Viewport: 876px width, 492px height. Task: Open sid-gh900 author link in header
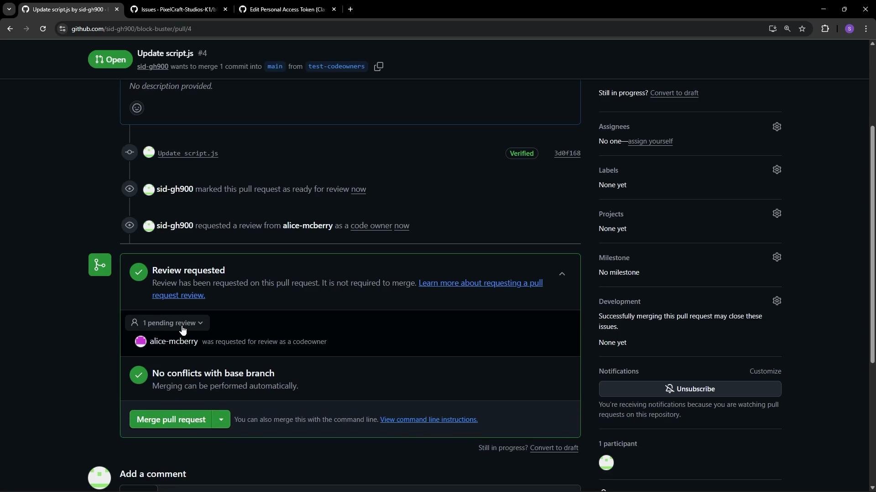click(152, 67)
